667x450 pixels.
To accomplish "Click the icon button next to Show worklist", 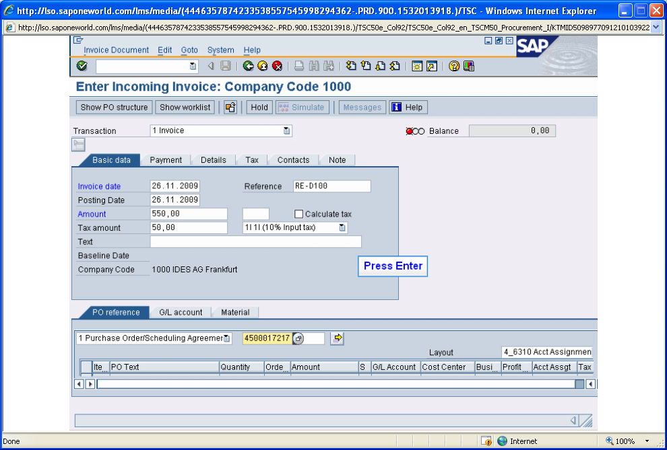I will (230, 108).
